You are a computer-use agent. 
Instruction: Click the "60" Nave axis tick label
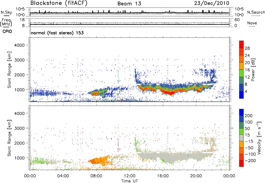click(237, 20)
